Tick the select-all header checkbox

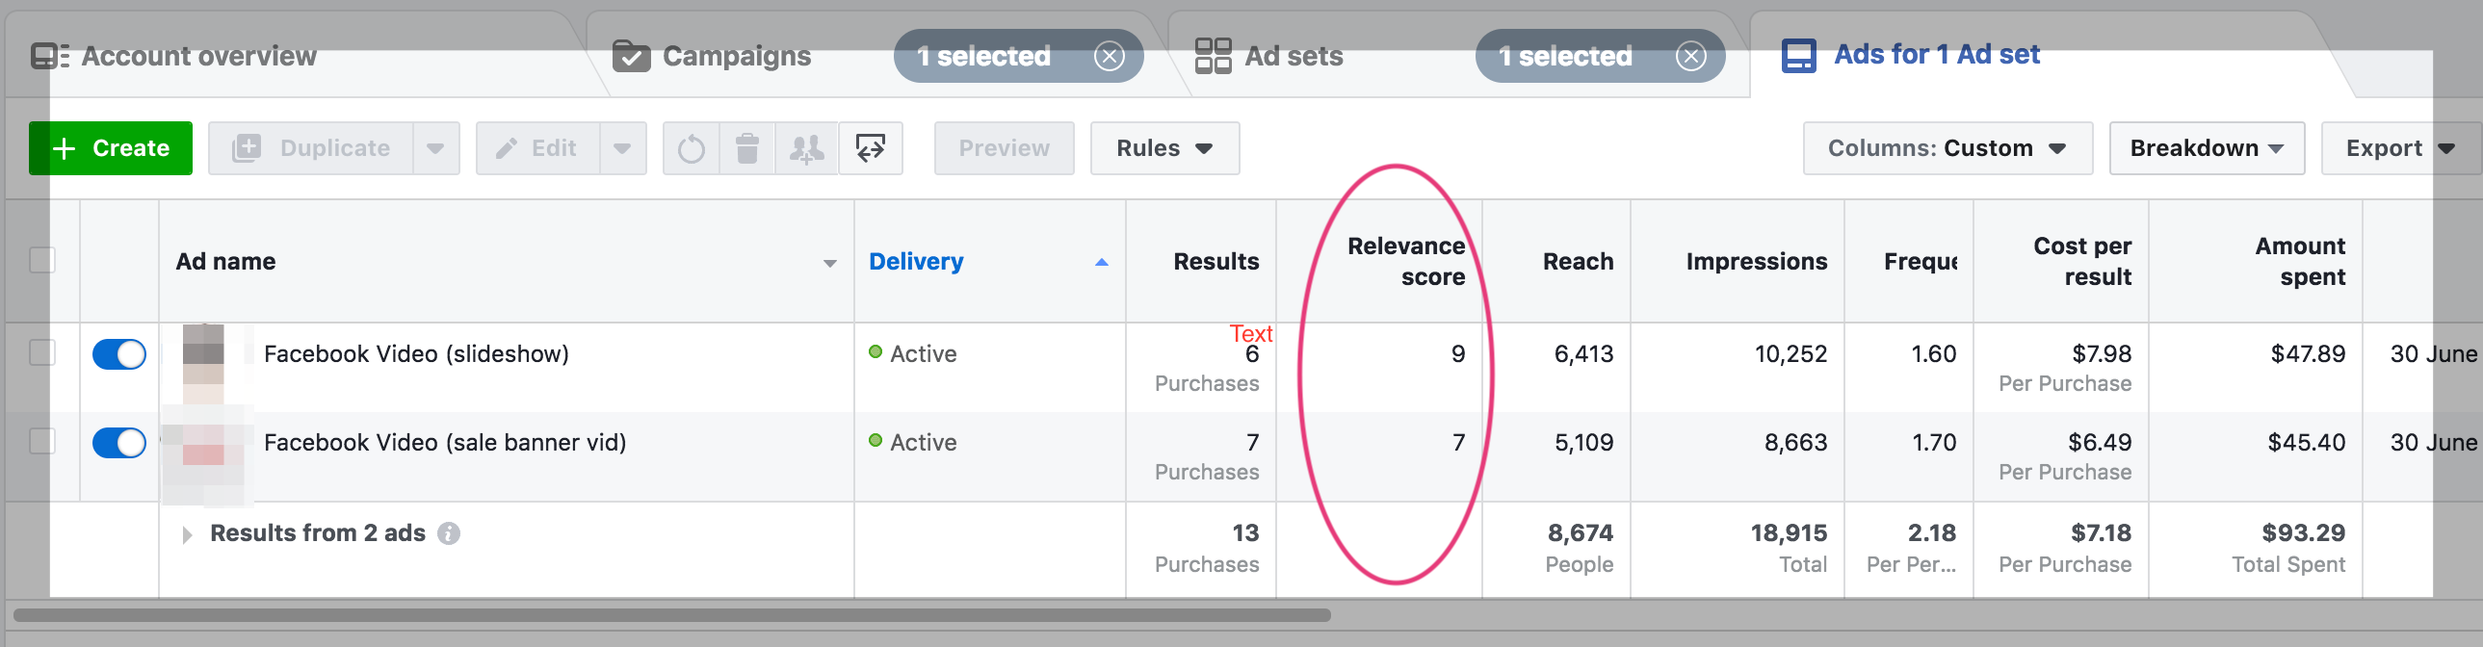(42, 260)
